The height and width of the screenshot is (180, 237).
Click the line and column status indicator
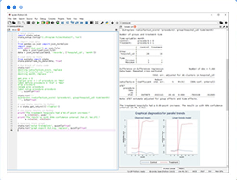click(184, 172)
